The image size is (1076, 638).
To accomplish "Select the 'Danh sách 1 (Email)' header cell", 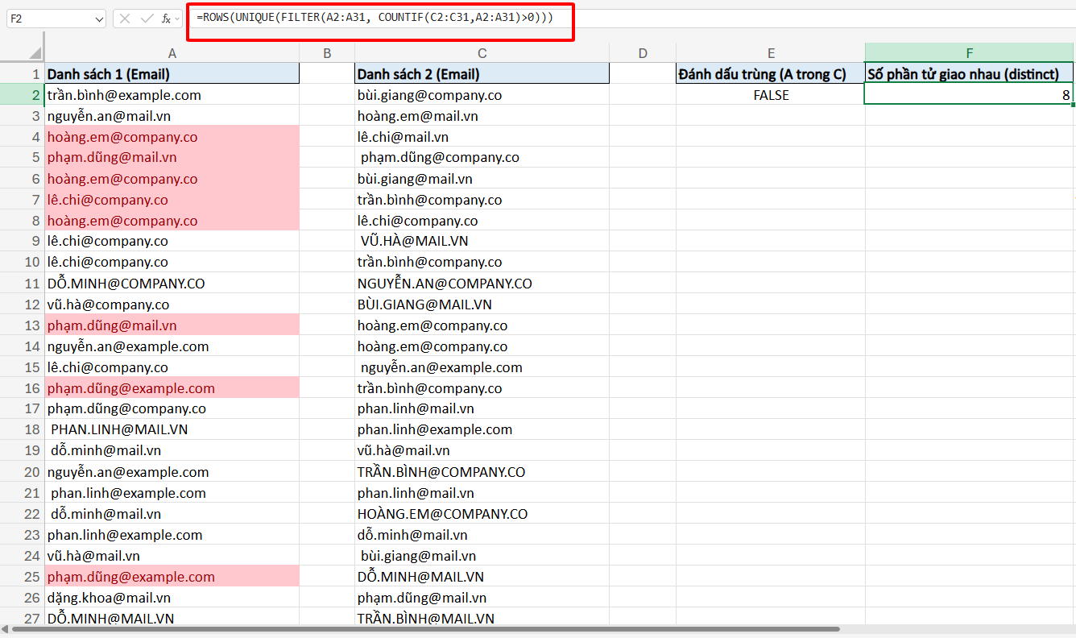I will 172,74.
